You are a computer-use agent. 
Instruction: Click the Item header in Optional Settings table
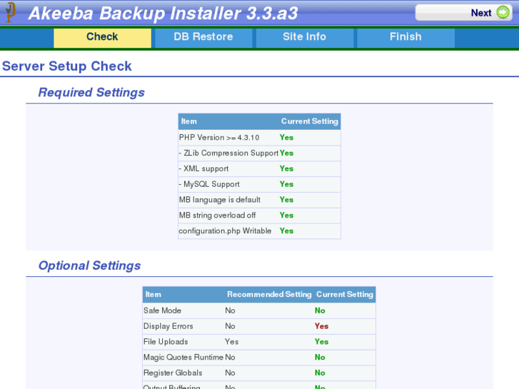pyautogui.click(x=153, y=295)
